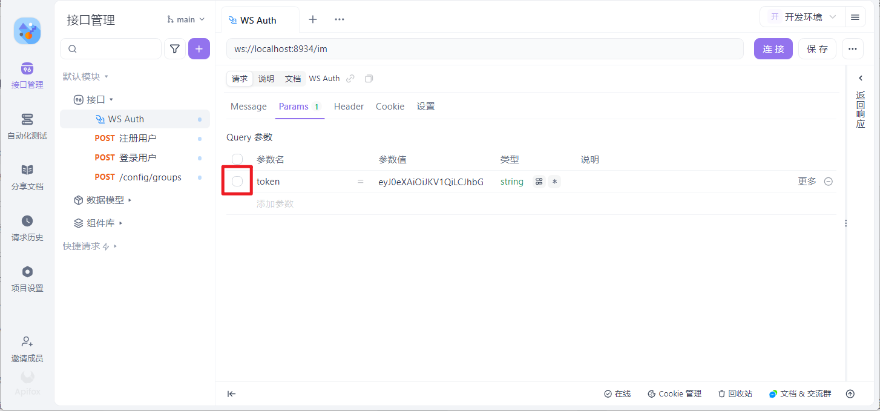Click the purple plus add button

(x=199, y=49)
